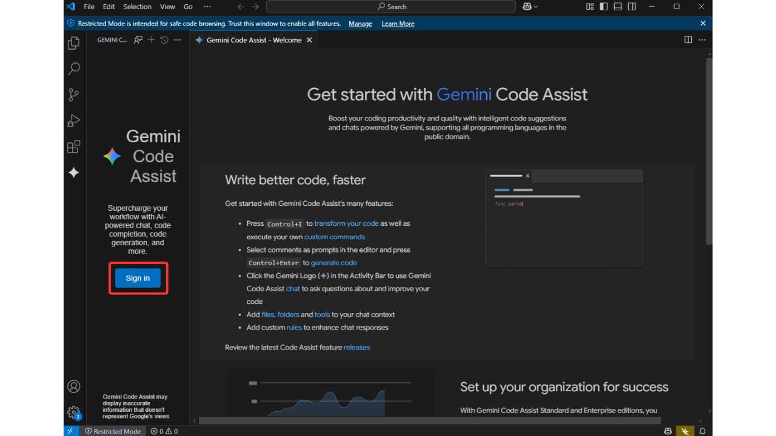Open Source Control

click(x=73, y=94)
